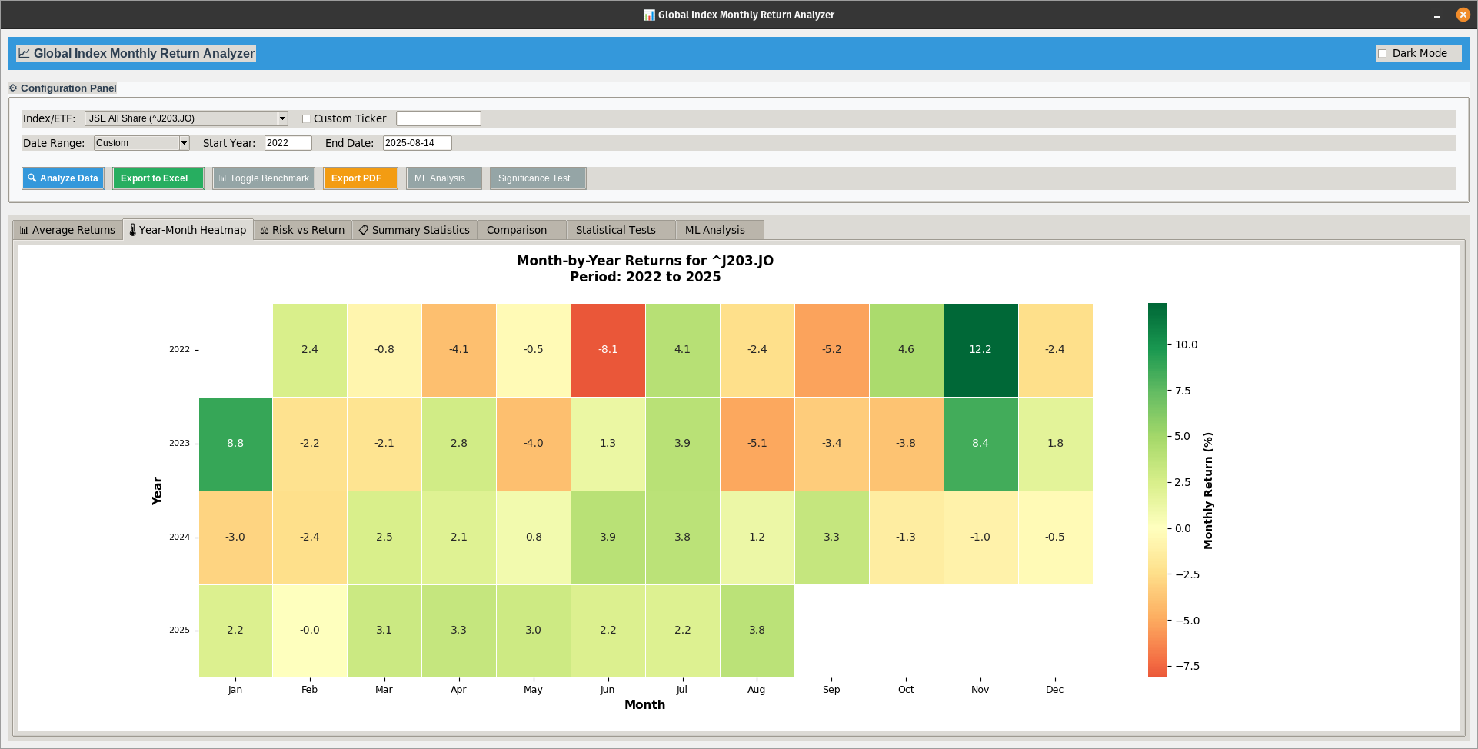Select the magnifier icon on Analyze Data

tap(32, 178)
